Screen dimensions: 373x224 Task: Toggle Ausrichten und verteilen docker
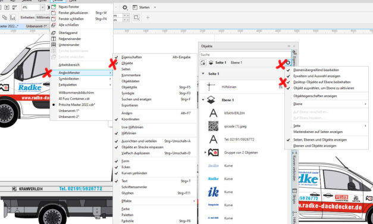[x=139, y=141]
